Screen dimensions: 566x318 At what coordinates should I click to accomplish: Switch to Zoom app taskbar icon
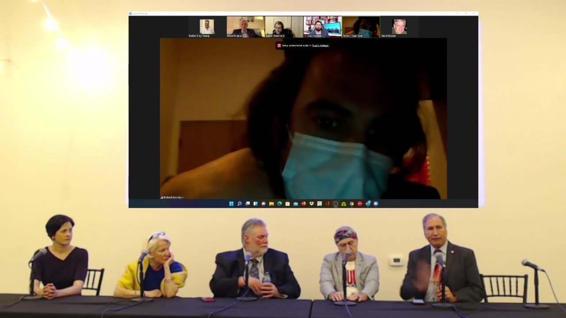(376, 204)
